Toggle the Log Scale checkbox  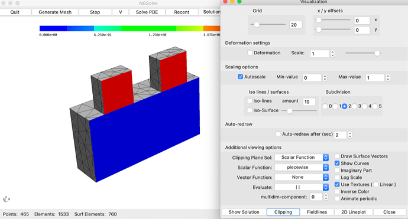pyautogui.click(x=337, y=178)
